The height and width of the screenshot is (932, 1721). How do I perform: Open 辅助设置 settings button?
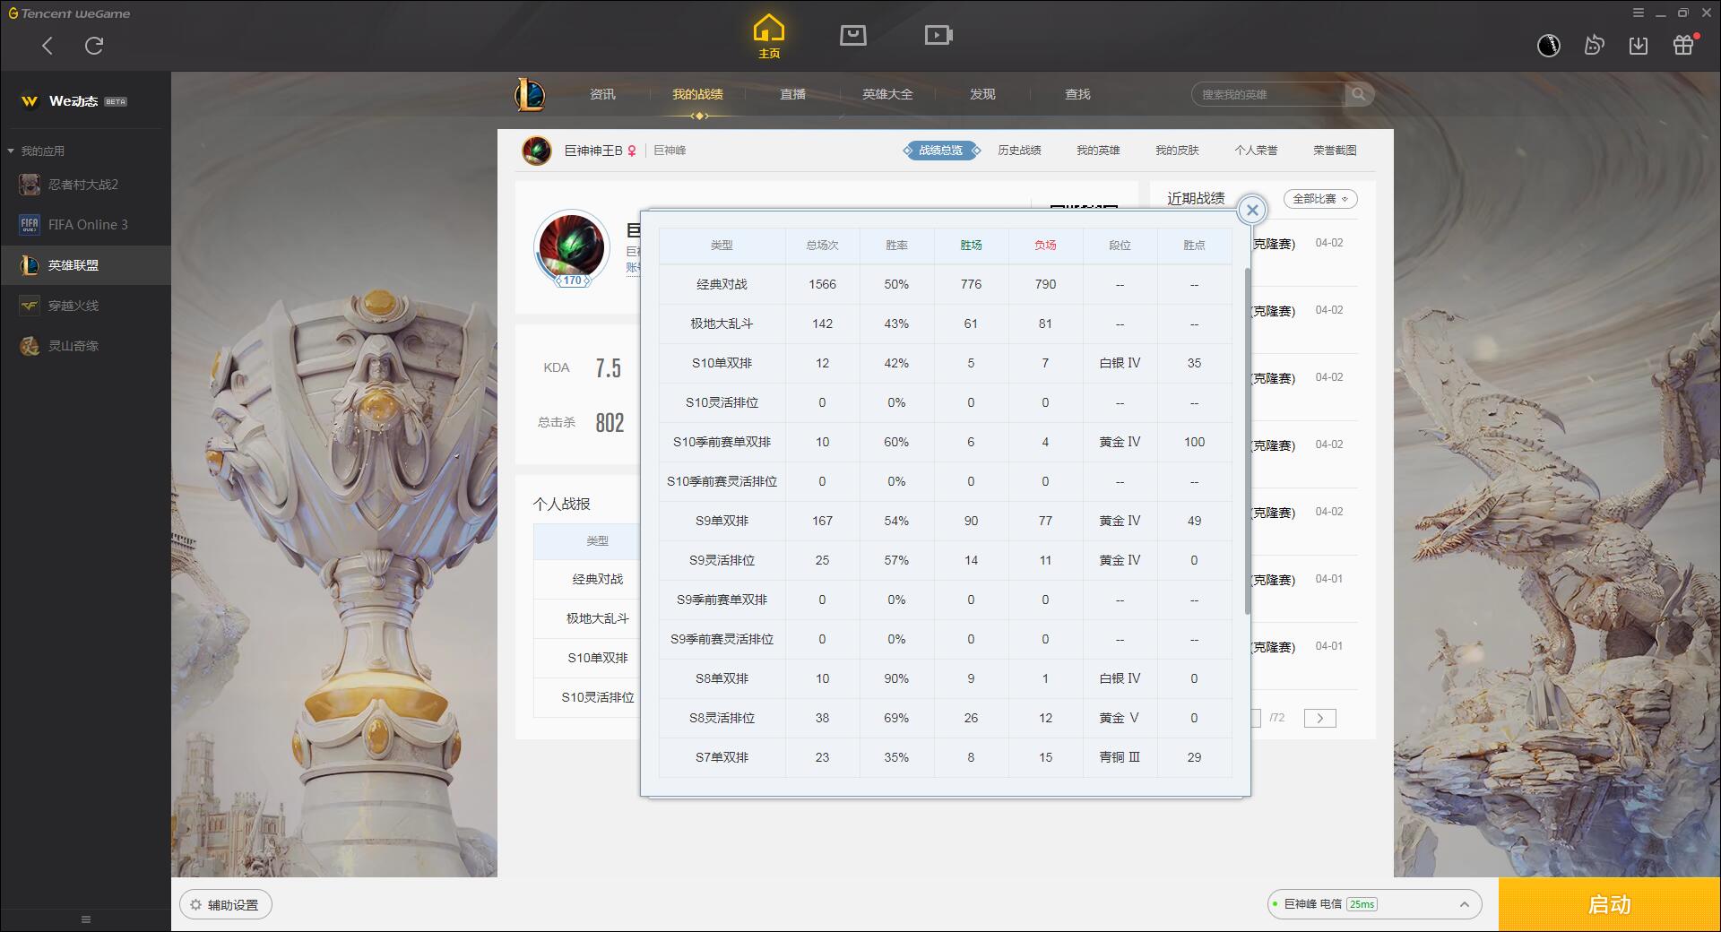pos(226,905)
